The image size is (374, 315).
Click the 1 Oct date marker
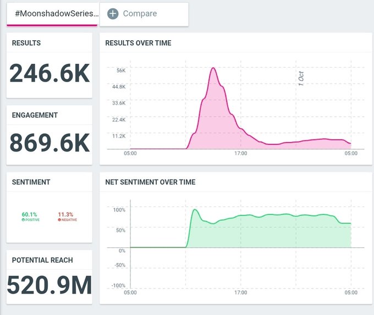301,79
